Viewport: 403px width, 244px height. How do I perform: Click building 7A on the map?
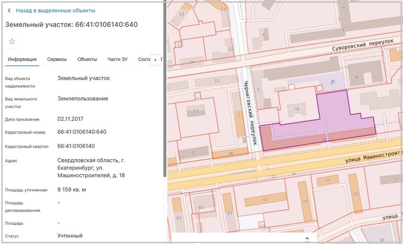(x=297, y=109)
